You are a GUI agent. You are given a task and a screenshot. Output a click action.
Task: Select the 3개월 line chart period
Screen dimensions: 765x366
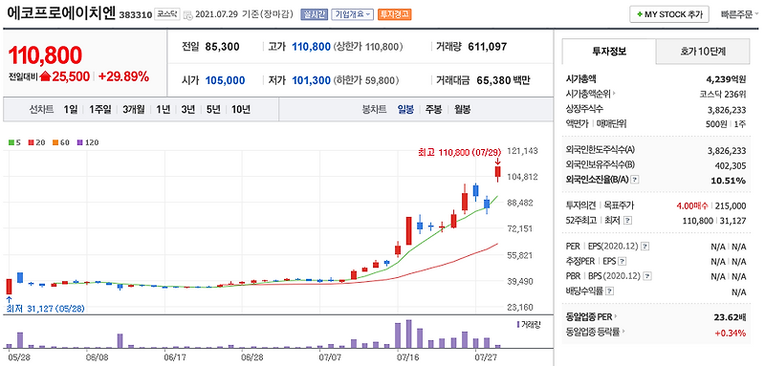134,110
